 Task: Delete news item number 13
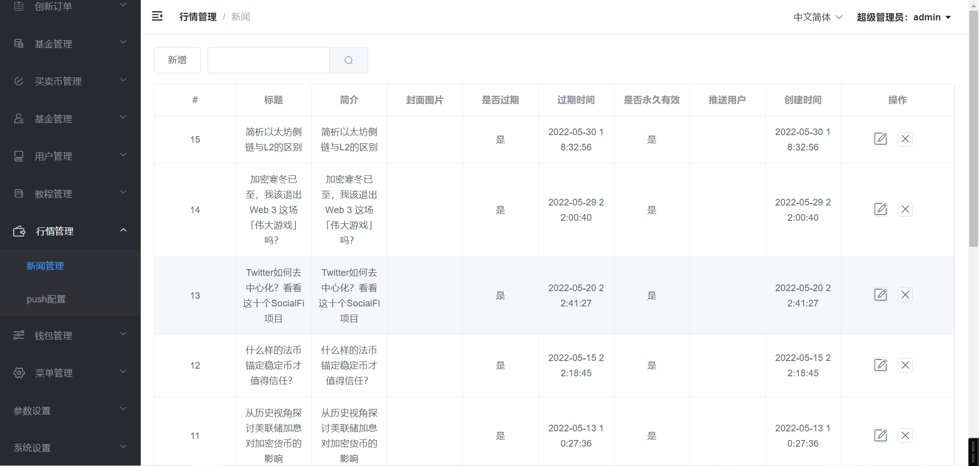click(x=905, y=295)
